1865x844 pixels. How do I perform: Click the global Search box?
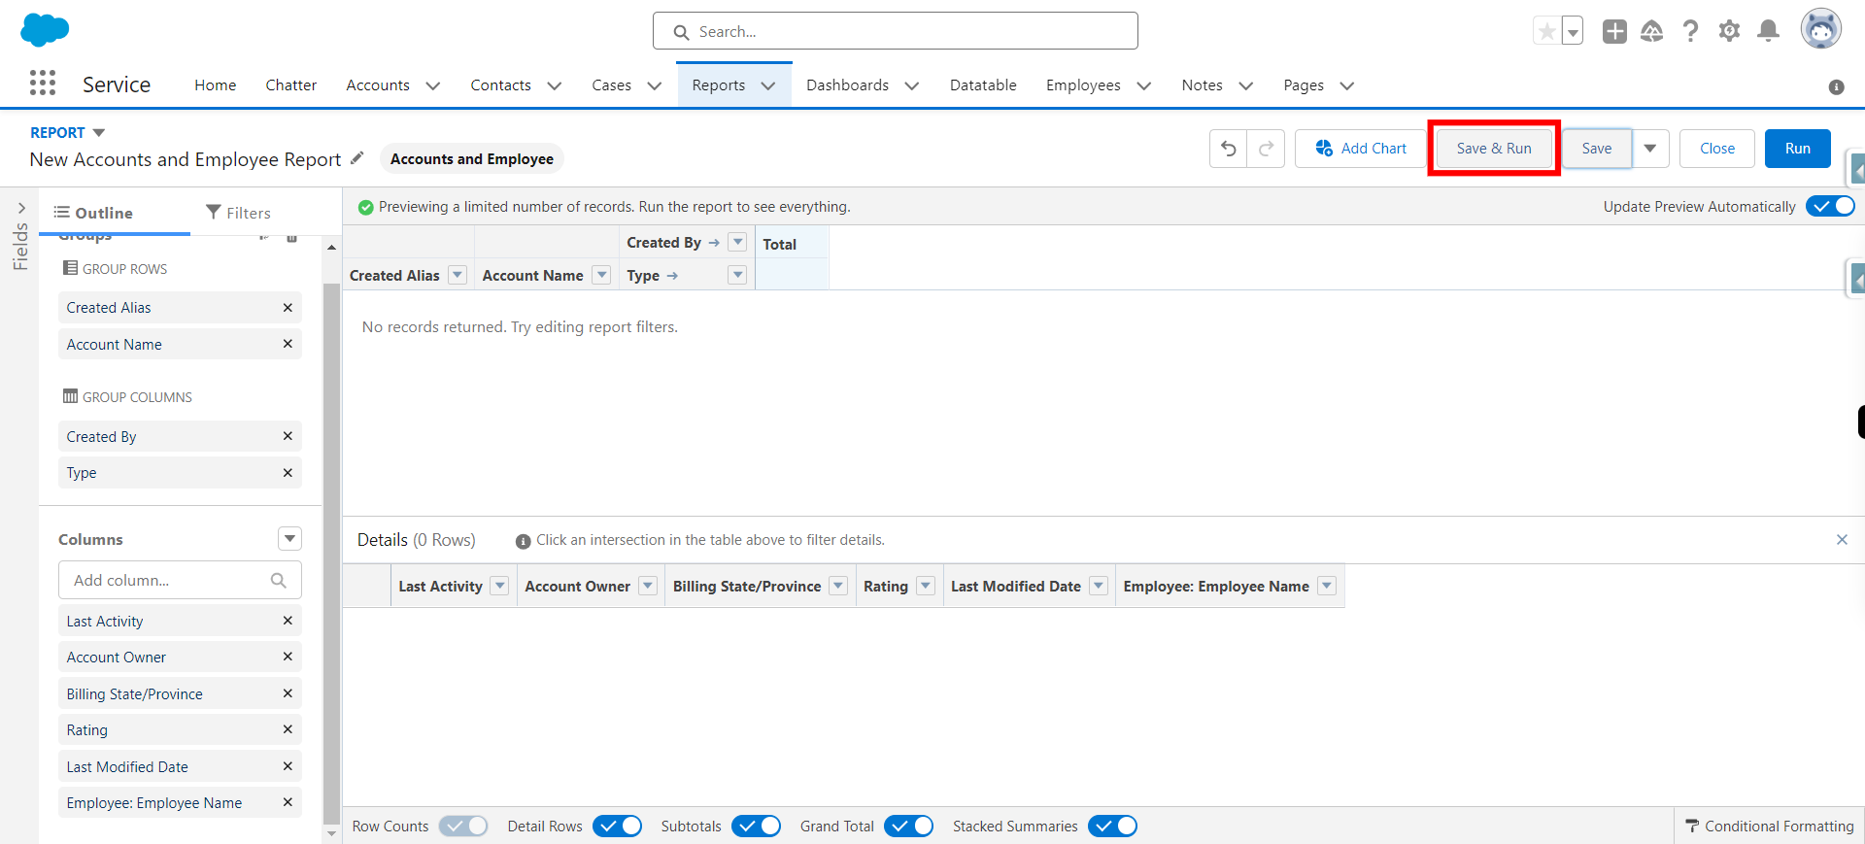pyautogui.click(x=896, y=31)
